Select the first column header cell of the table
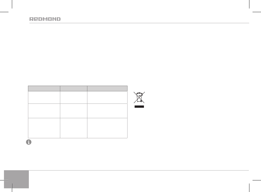 (x=44, y=88)
